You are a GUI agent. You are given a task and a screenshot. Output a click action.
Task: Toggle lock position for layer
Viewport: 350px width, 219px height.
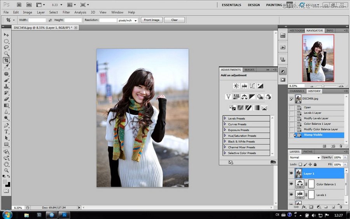pos(310,164)
